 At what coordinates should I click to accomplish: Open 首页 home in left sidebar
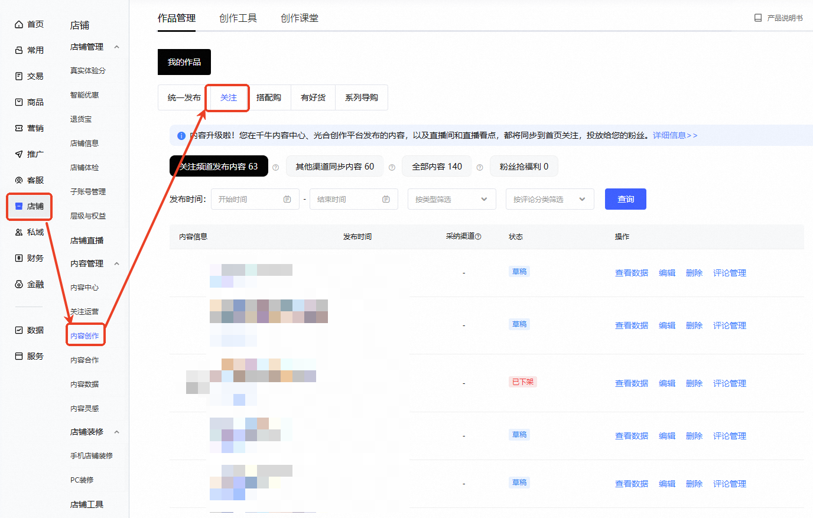pyautogui.click(x=29, y=24)
